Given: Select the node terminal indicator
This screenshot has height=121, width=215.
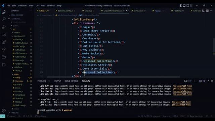Looking at the screenshot, I should tap(188, 81).
